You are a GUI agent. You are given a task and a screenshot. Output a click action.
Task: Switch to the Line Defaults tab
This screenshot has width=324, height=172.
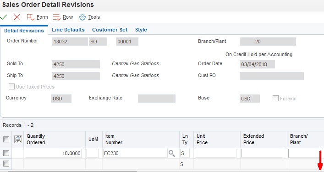pos(68,30)
